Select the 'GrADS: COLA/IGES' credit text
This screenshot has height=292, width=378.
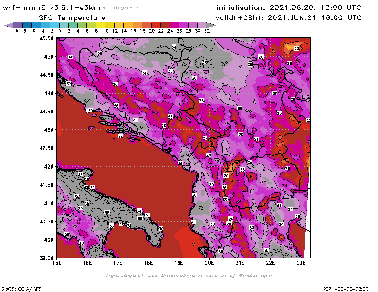pyautogui.click(x=21, y=289)
